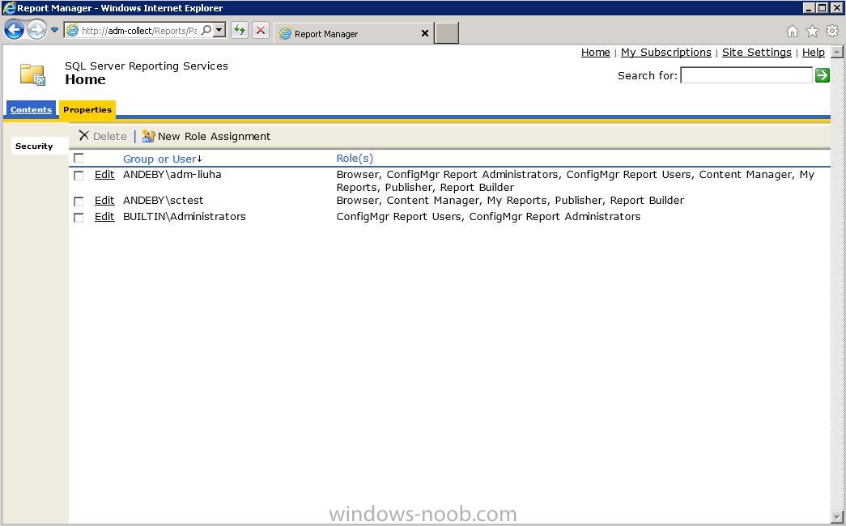Click the ANDEBY\adm-liuha user name text

pos(172,175)
